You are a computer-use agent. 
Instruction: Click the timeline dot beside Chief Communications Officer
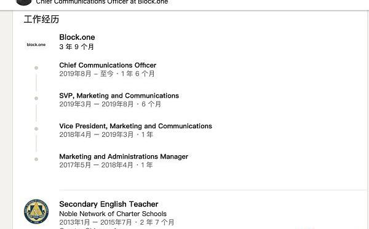36,68
